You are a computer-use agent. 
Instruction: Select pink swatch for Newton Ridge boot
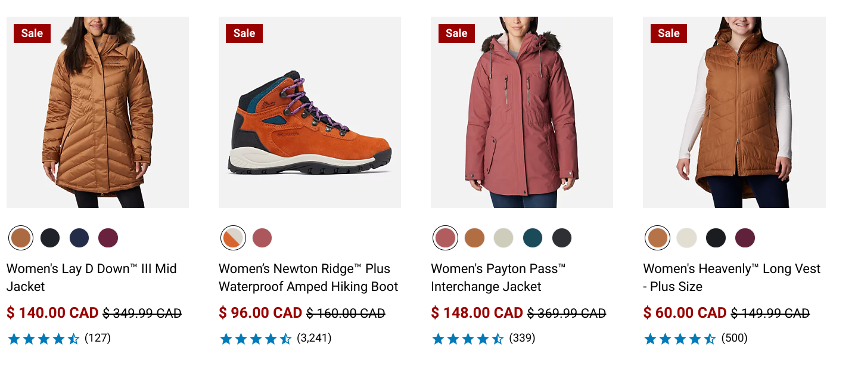coord(262,238)
